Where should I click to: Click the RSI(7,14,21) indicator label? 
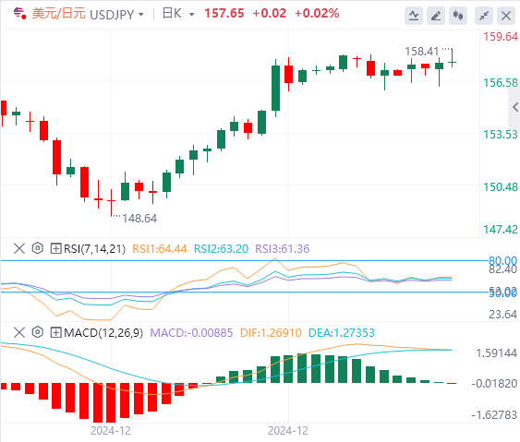point(94,248)
